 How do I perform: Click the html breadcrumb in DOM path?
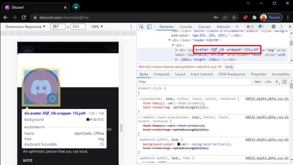click(x=180, y=67)
